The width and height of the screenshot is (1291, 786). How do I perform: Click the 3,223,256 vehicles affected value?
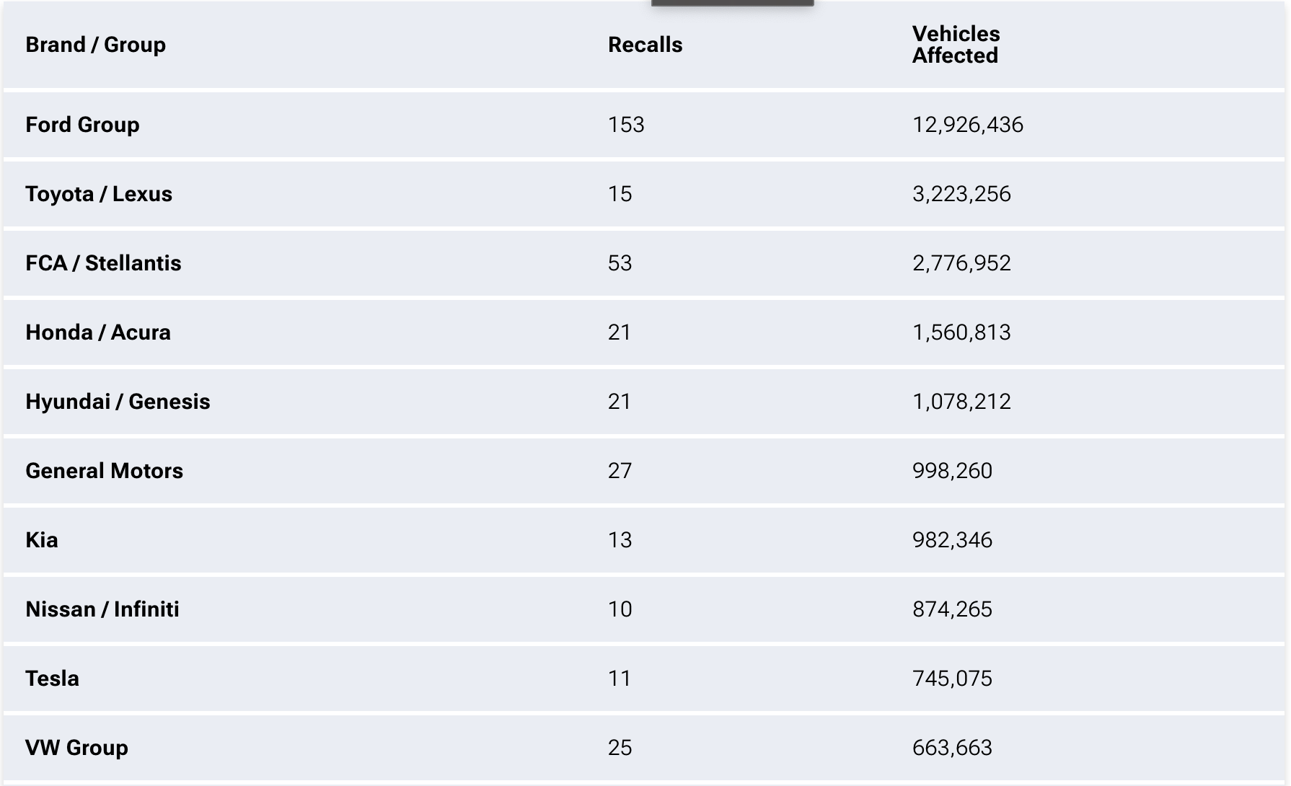[x=961, y=194]
